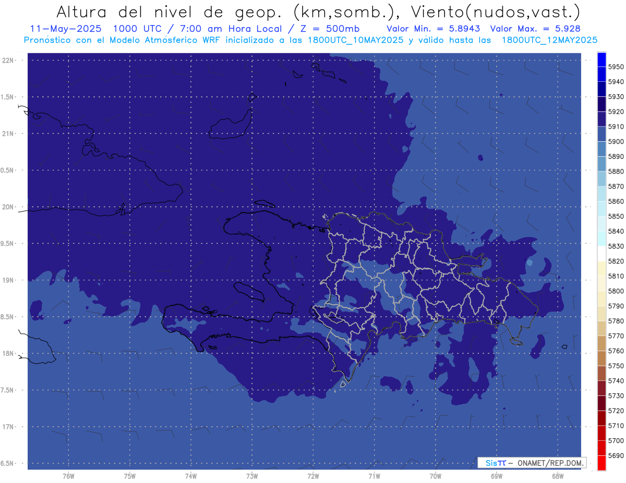
Task: Select colorbar value '5930'
Action: click(616, 97)
